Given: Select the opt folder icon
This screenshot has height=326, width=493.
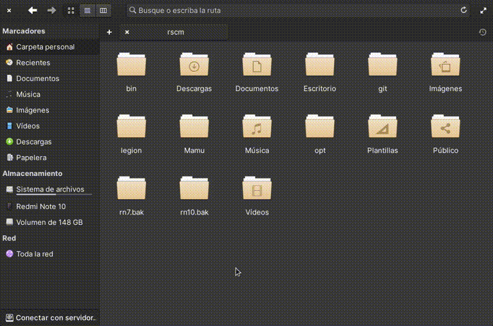Looking at the screenshot, I should (x=320, y=126).
